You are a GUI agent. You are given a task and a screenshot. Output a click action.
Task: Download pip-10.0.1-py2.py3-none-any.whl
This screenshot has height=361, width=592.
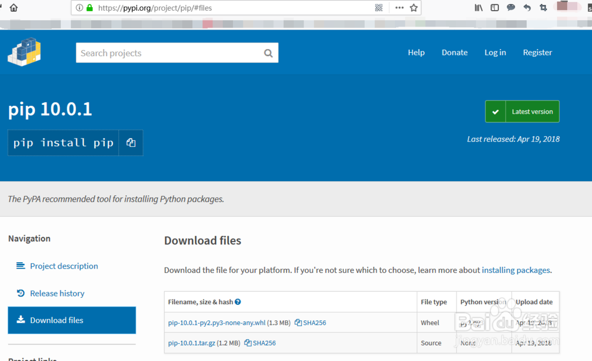pos(217,323)
